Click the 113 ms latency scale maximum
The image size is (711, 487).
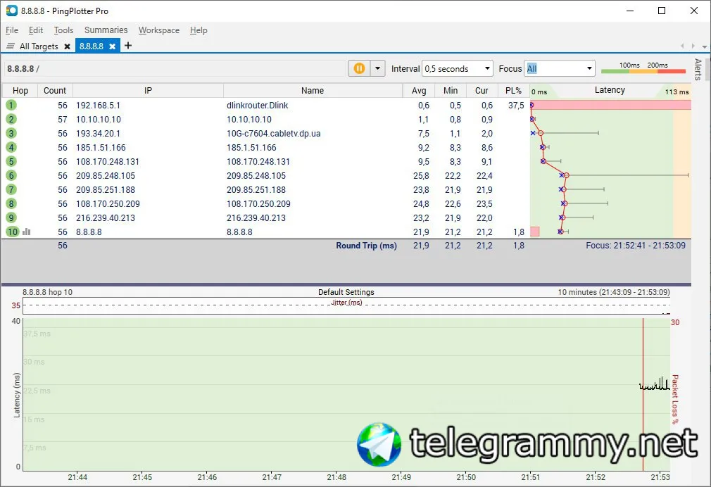(677, 91)
